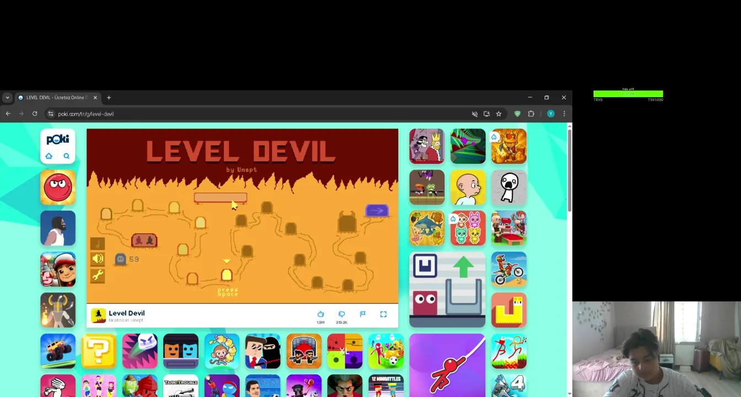Screen dimensions: 741x397
Task: Report the game with the flag icon
Action: pyautogui.click(x=363, y=314)
